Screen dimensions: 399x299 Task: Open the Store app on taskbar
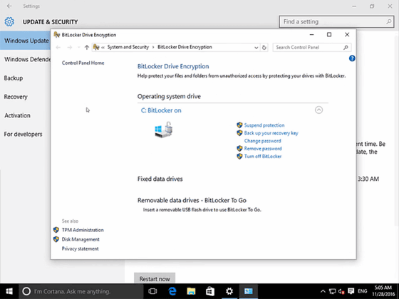[x=210, y=291]
